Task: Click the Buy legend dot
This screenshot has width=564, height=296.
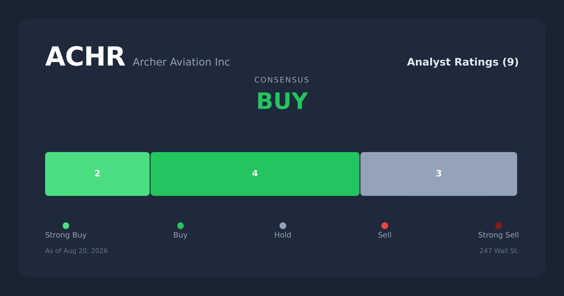Action: click(180, 226)
